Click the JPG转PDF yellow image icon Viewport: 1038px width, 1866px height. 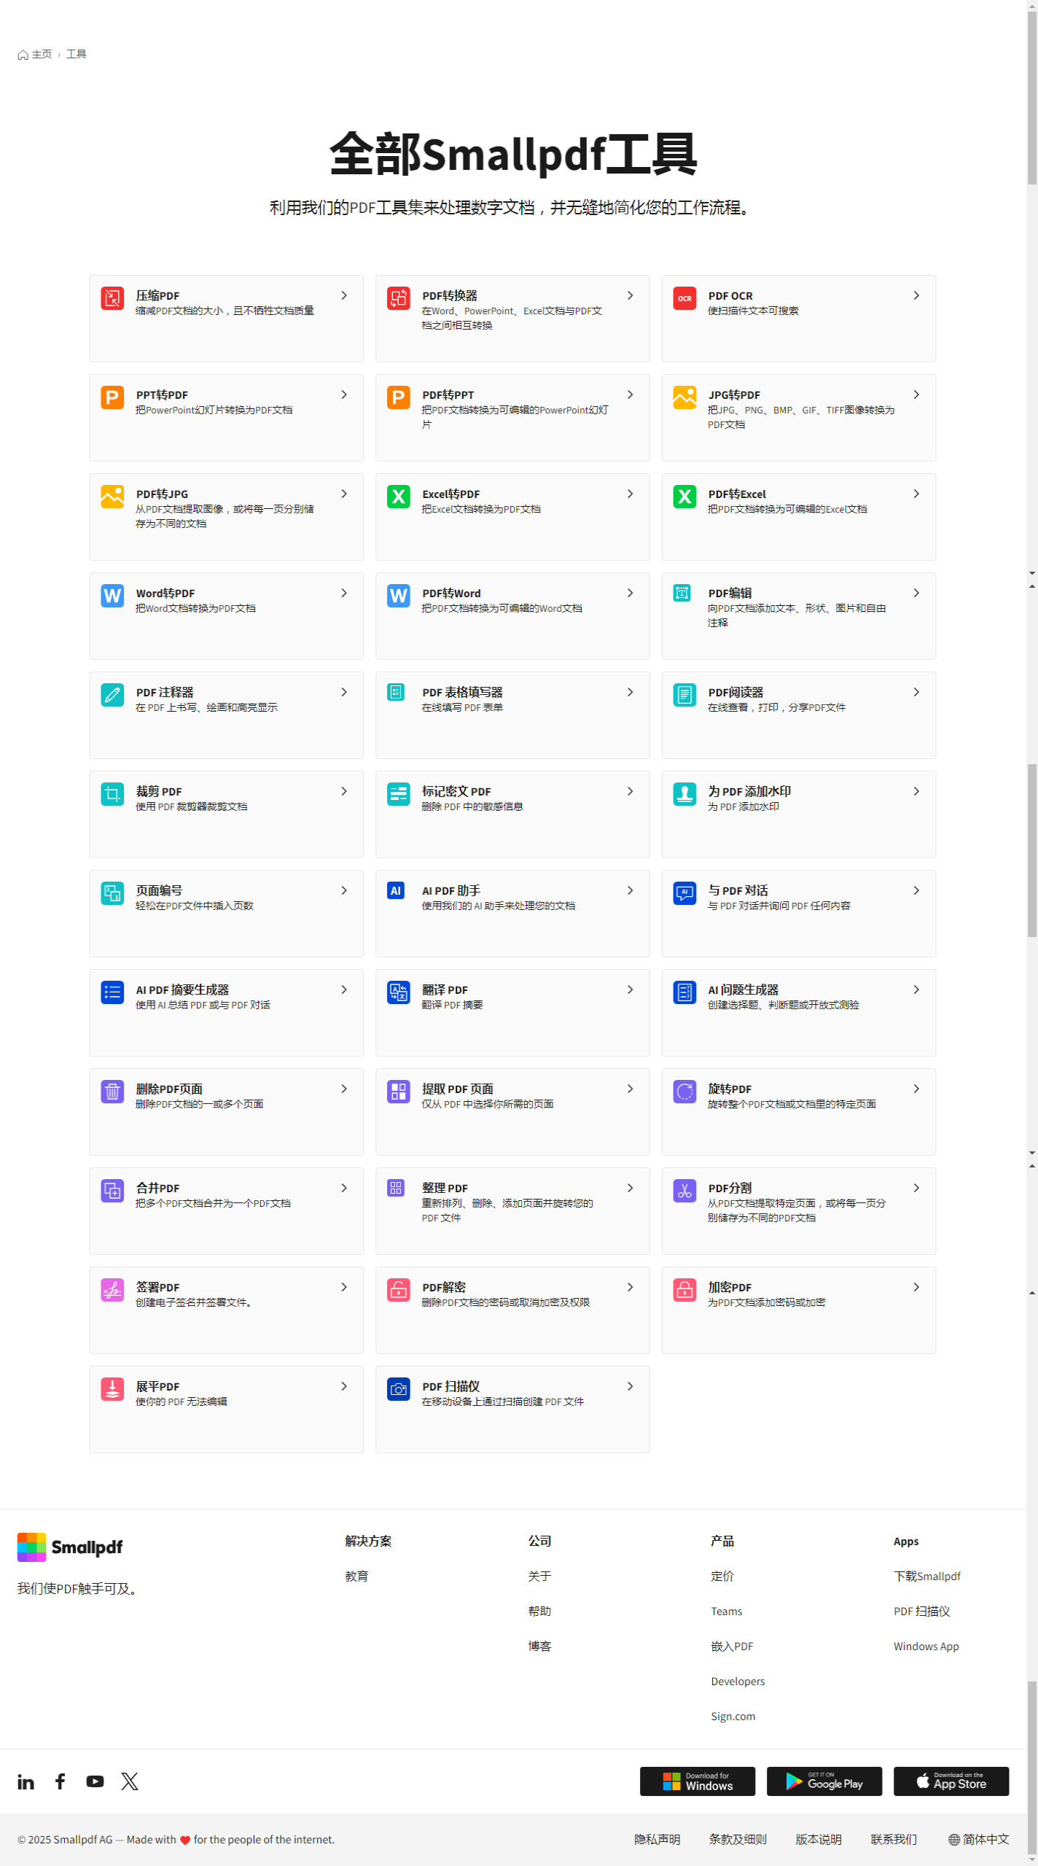tap(684, 397)
